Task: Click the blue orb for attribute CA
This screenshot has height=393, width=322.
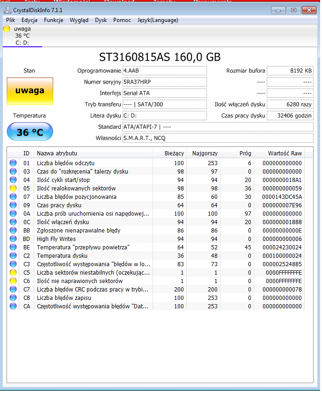Action: pyautogui.click(x=13, y=306)
